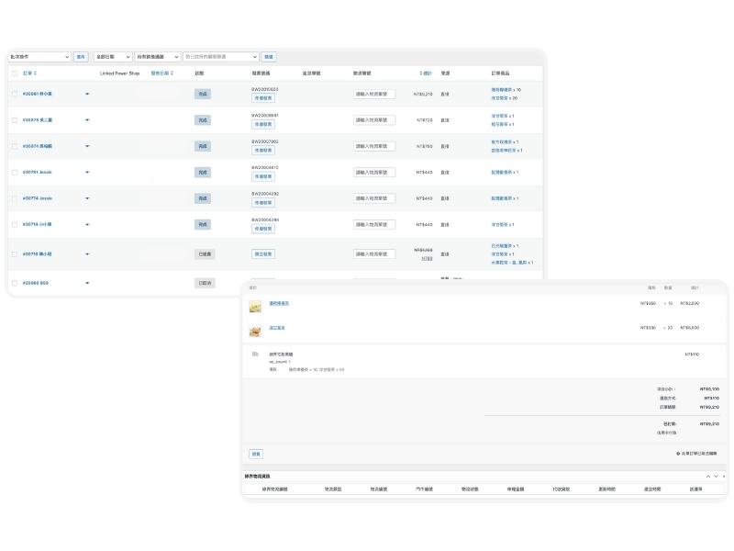Screen dimensions: 734x551
Task: Open order #30874 link
Action: [x=37, y=146]
